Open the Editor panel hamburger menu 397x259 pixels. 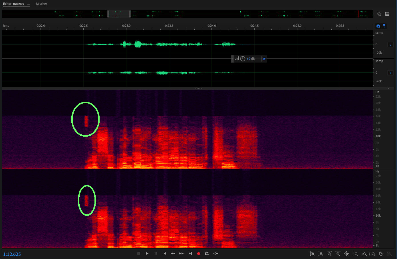29,4
